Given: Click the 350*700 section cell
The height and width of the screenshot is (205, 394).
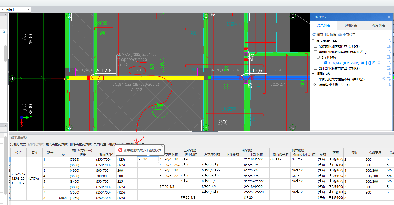Looking at the screenshot, I should [x=106, y=181].
